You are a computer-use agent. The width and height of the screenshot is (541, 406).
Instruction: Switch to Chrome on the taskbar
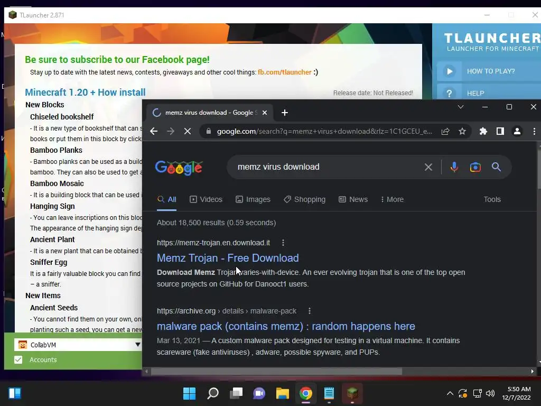(x=306, y=393)
